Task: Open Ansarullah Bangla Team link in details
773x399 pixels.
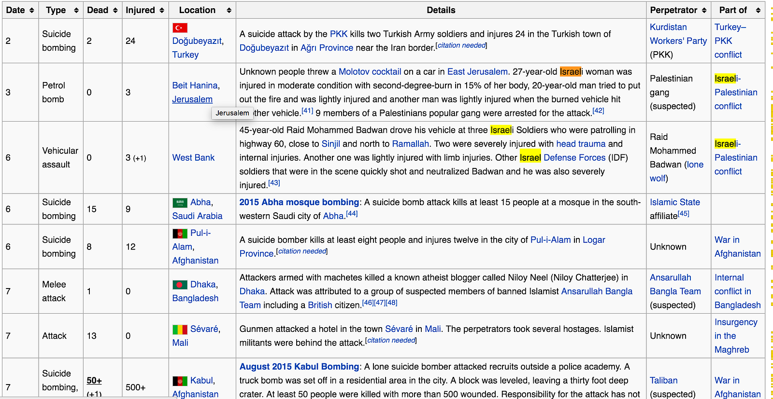Action: click(x=436, y=298)
